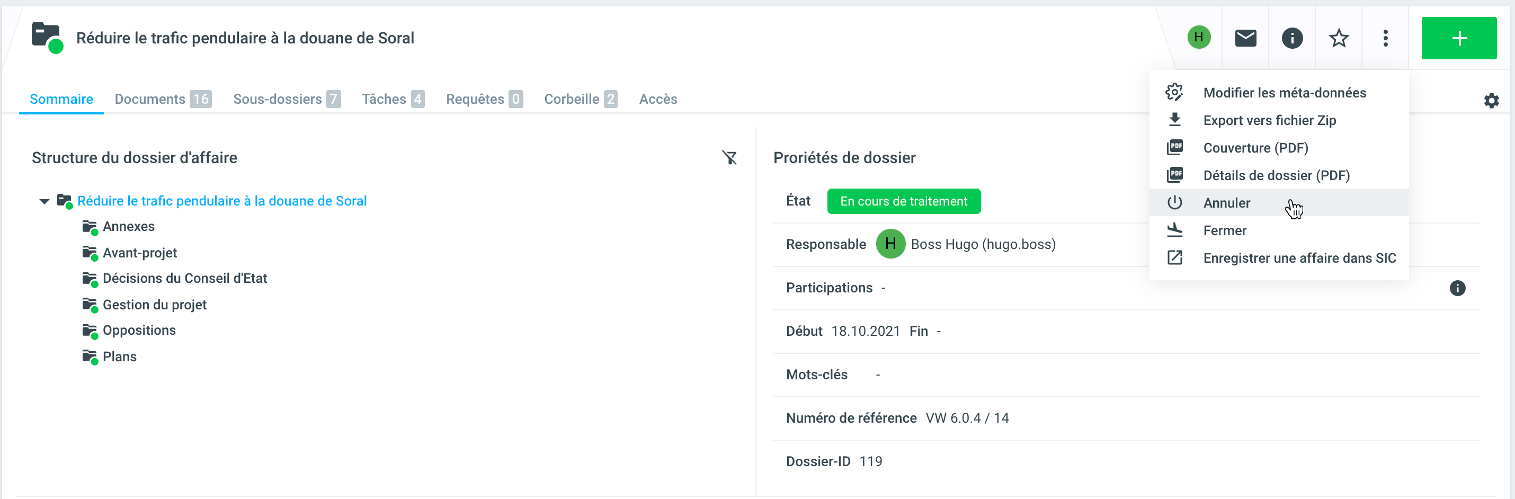
Task: Click the root dossier link in structure tree
Action: tap(222, 201)
